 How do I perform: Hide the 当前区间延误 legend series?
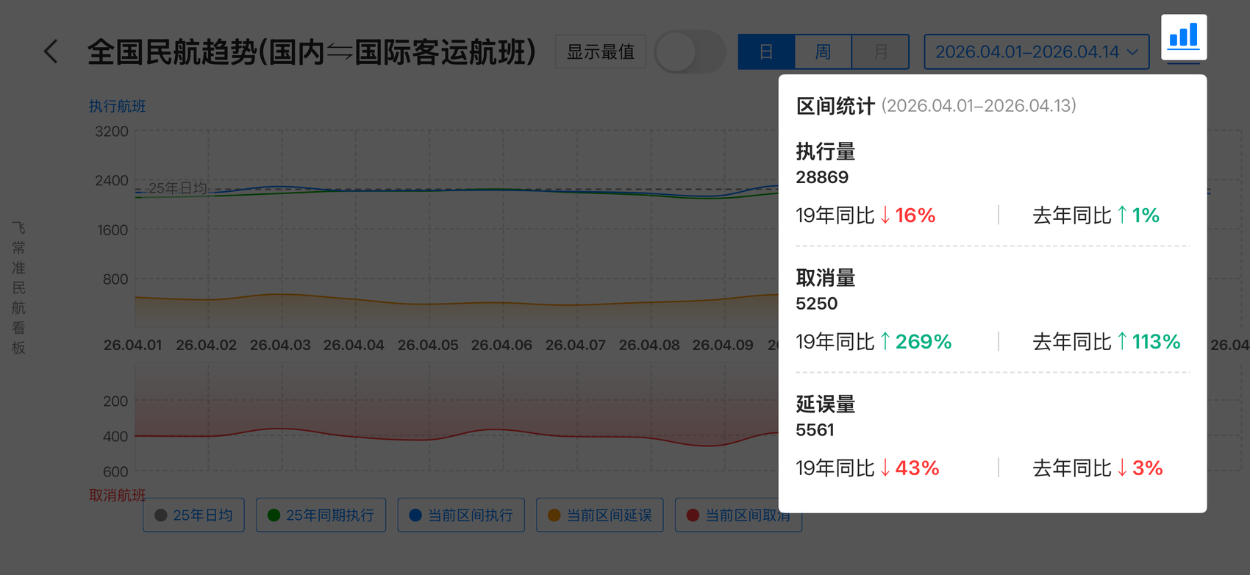point(599,515)
